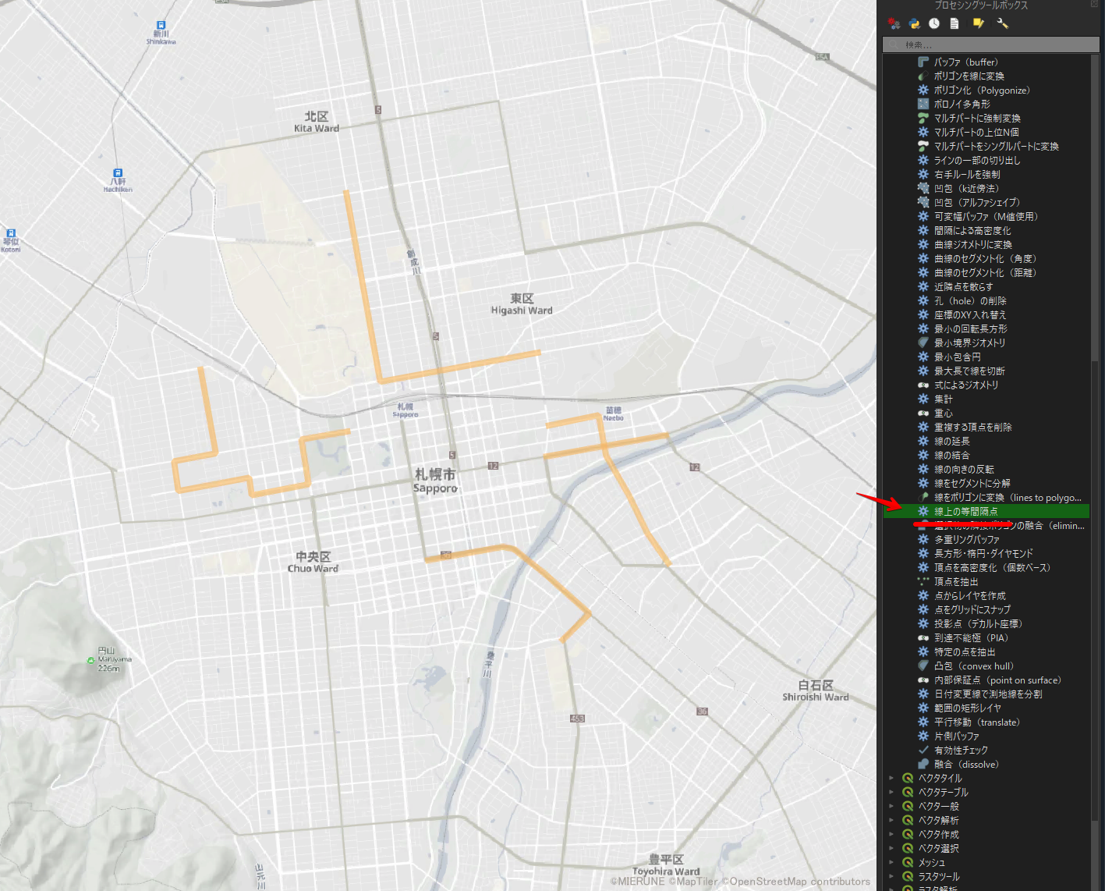Select 座標のXY入れ替え algorithm

[970, 314]
